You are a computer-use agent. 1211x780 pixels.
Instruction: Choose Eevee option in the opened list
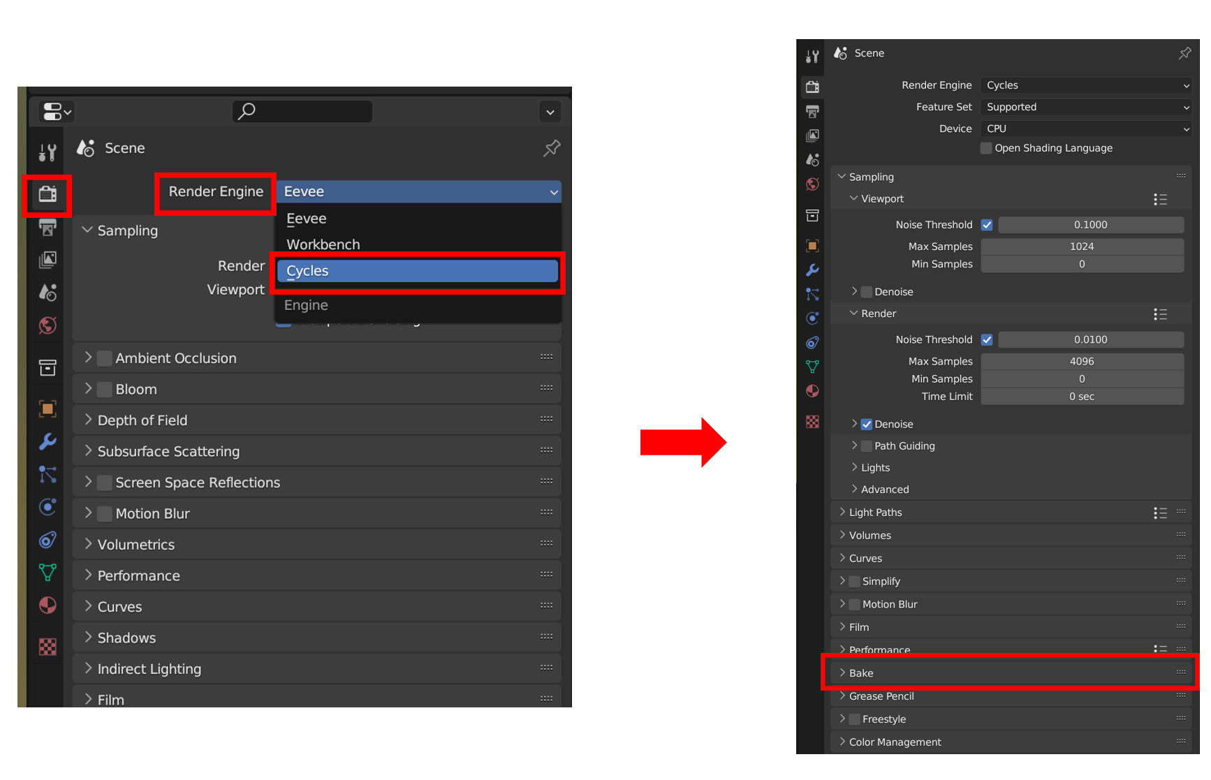(x=418, y=219)
